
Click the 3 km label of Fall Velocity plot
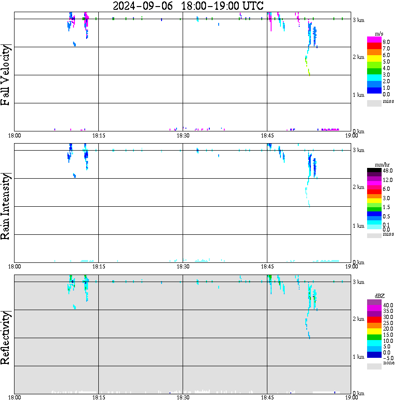tap(359, 20)
